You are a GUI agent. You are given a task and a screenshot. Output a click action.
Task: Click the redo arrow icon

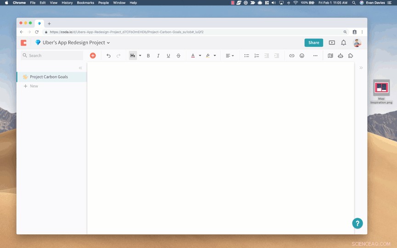[x=119, y=56]
